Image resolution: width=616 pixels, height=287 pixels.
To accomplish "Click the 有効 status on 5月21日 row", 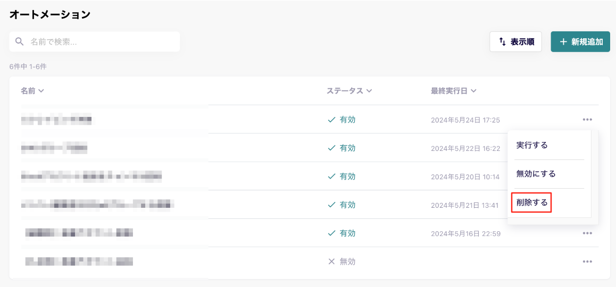I will click(347, 205).
